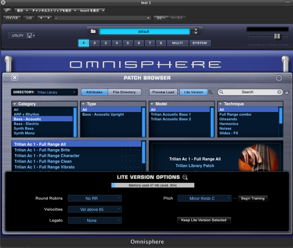Collapse the Technique column header triangle
Image resolution: width=293 pixels, height=248 pixels.
[x=220, y=104]
